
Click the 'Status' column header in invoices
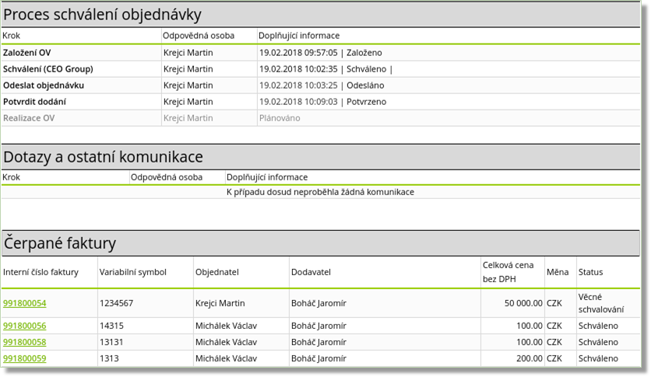coord(590,272)
